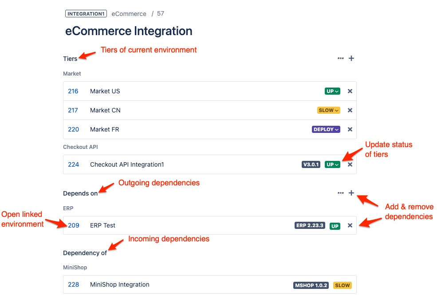This screenshot has height=304, width=437.
Task: Click the V3.0.1 version badge
Action: (311, 164)
